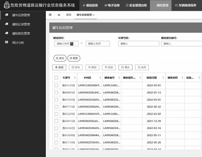Click the hamburger menu collapse icon

(x=50, y=15)
